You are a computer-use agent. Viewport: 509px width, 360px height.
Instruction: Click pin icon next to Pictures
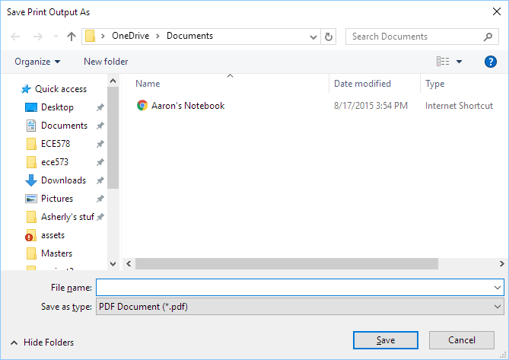[100, 199]
